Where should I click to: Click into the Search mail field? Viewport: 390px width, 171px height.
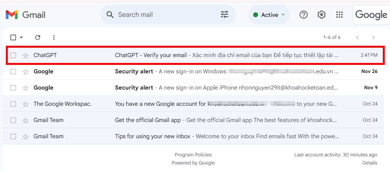click(163, 15)
